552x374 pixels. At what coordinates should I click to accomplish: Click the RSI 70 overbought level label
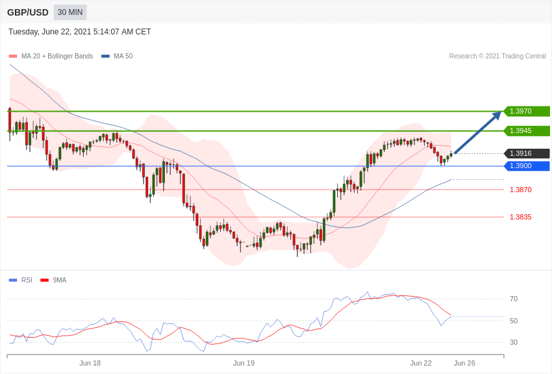click(x=514, y=299)
